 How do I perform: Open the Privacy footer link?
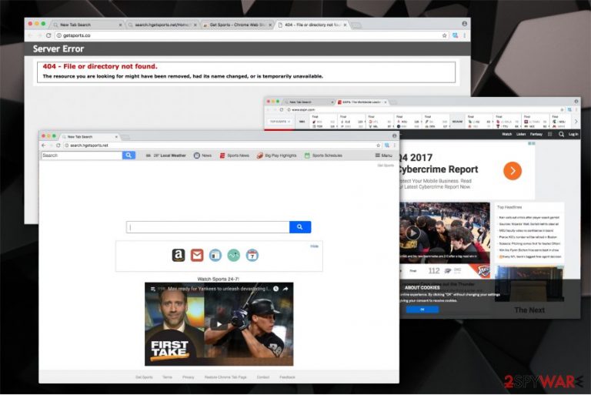(188, 377)
